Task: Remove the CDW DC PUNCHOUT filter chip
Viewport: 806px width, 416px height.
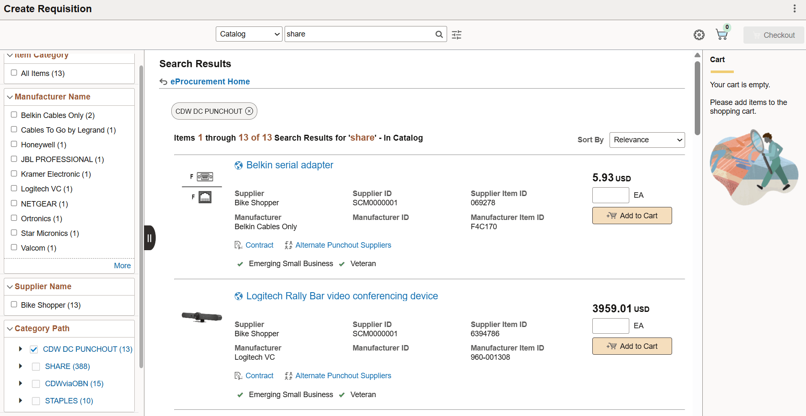Action: coord(249,111)
